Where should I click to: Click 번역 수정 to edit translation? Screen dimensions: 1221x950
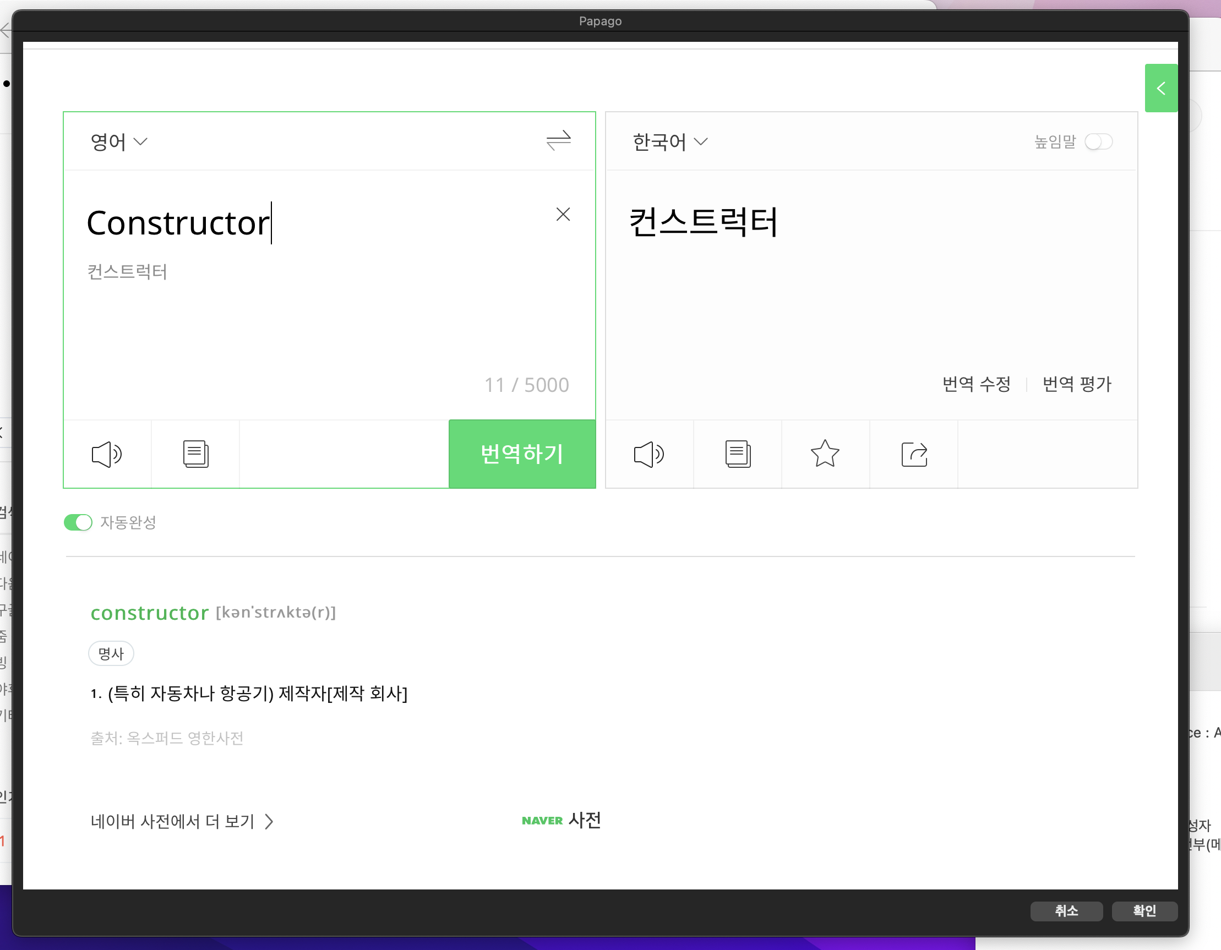976,384
